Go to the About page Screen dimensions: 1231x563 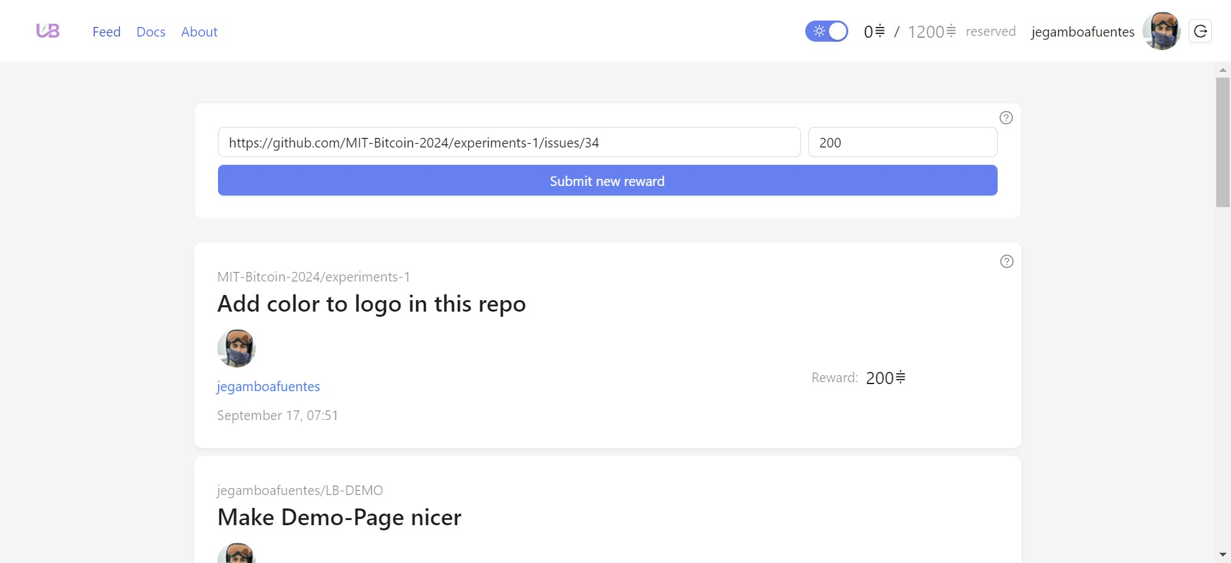tap(199, 32)
